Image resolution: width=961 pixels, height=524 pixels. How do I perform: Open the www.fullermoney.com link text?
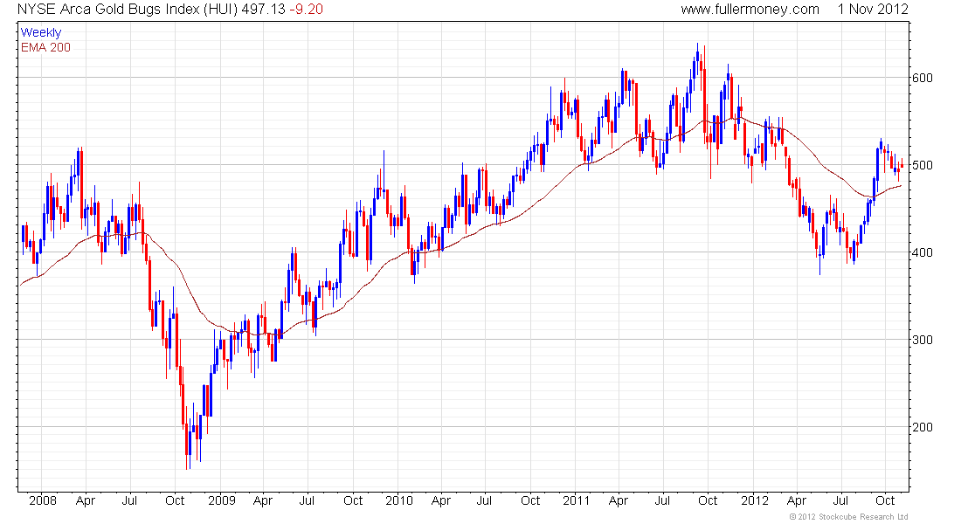click(x=750, y=10)
